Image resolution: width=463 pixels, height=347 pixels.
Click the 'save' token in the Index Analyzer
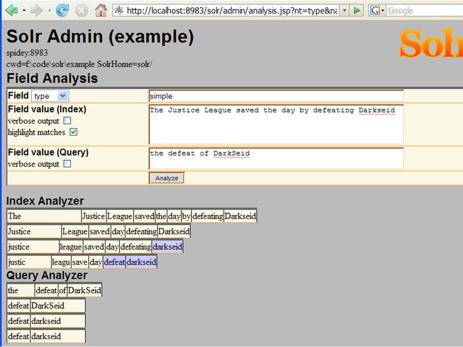80,262
